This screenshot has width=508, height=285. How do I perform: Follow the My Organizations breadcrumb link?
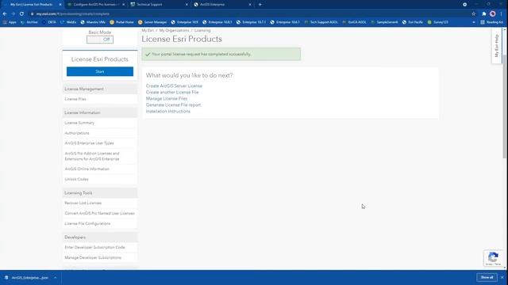point(174,30)
